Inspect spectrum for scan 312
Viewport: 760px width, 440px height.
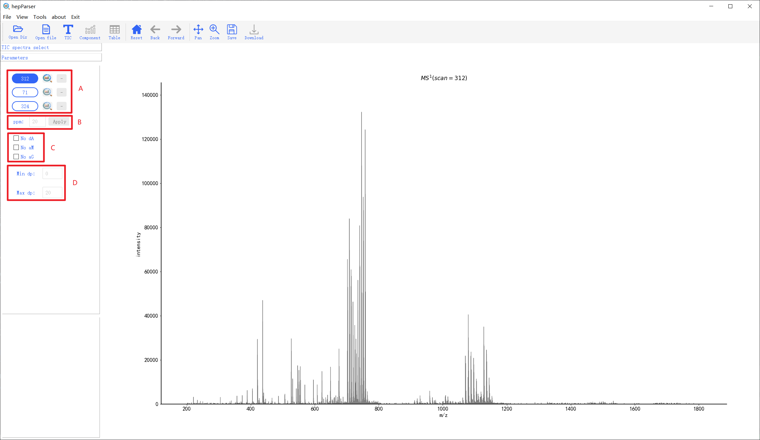click(x=47, y=78)
